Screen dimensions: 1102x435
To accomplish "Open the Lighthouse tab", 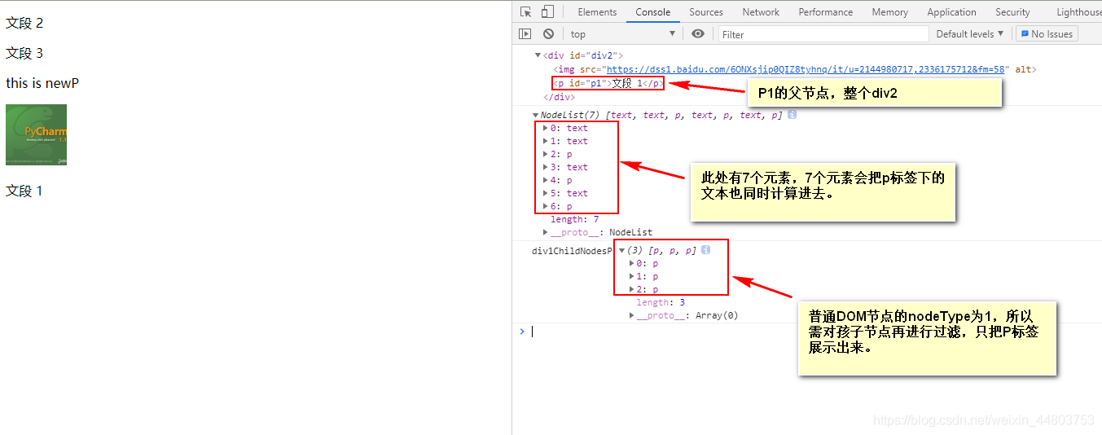I will (x=1078, y=11).
